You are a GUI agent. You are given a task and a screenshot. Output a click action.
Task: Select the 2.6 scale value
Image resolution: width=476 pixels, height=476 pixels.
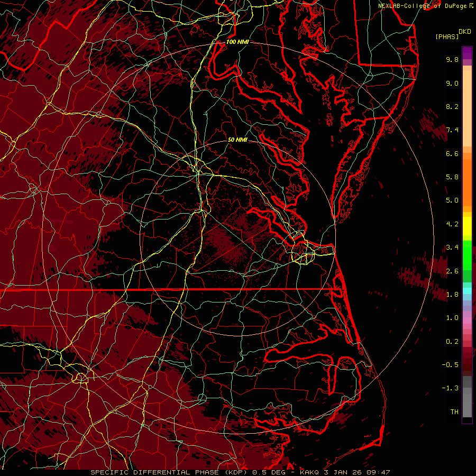[x=452, y=271]
